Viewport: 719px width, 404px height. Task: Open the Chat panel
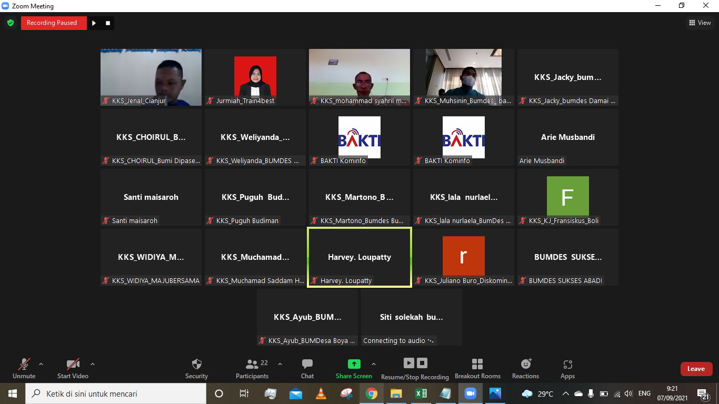pos(307,368)
